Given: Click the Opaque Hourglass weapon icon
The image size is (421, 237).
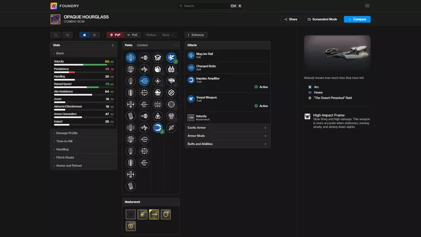Looking at the screenshot, I should point(56,19).
